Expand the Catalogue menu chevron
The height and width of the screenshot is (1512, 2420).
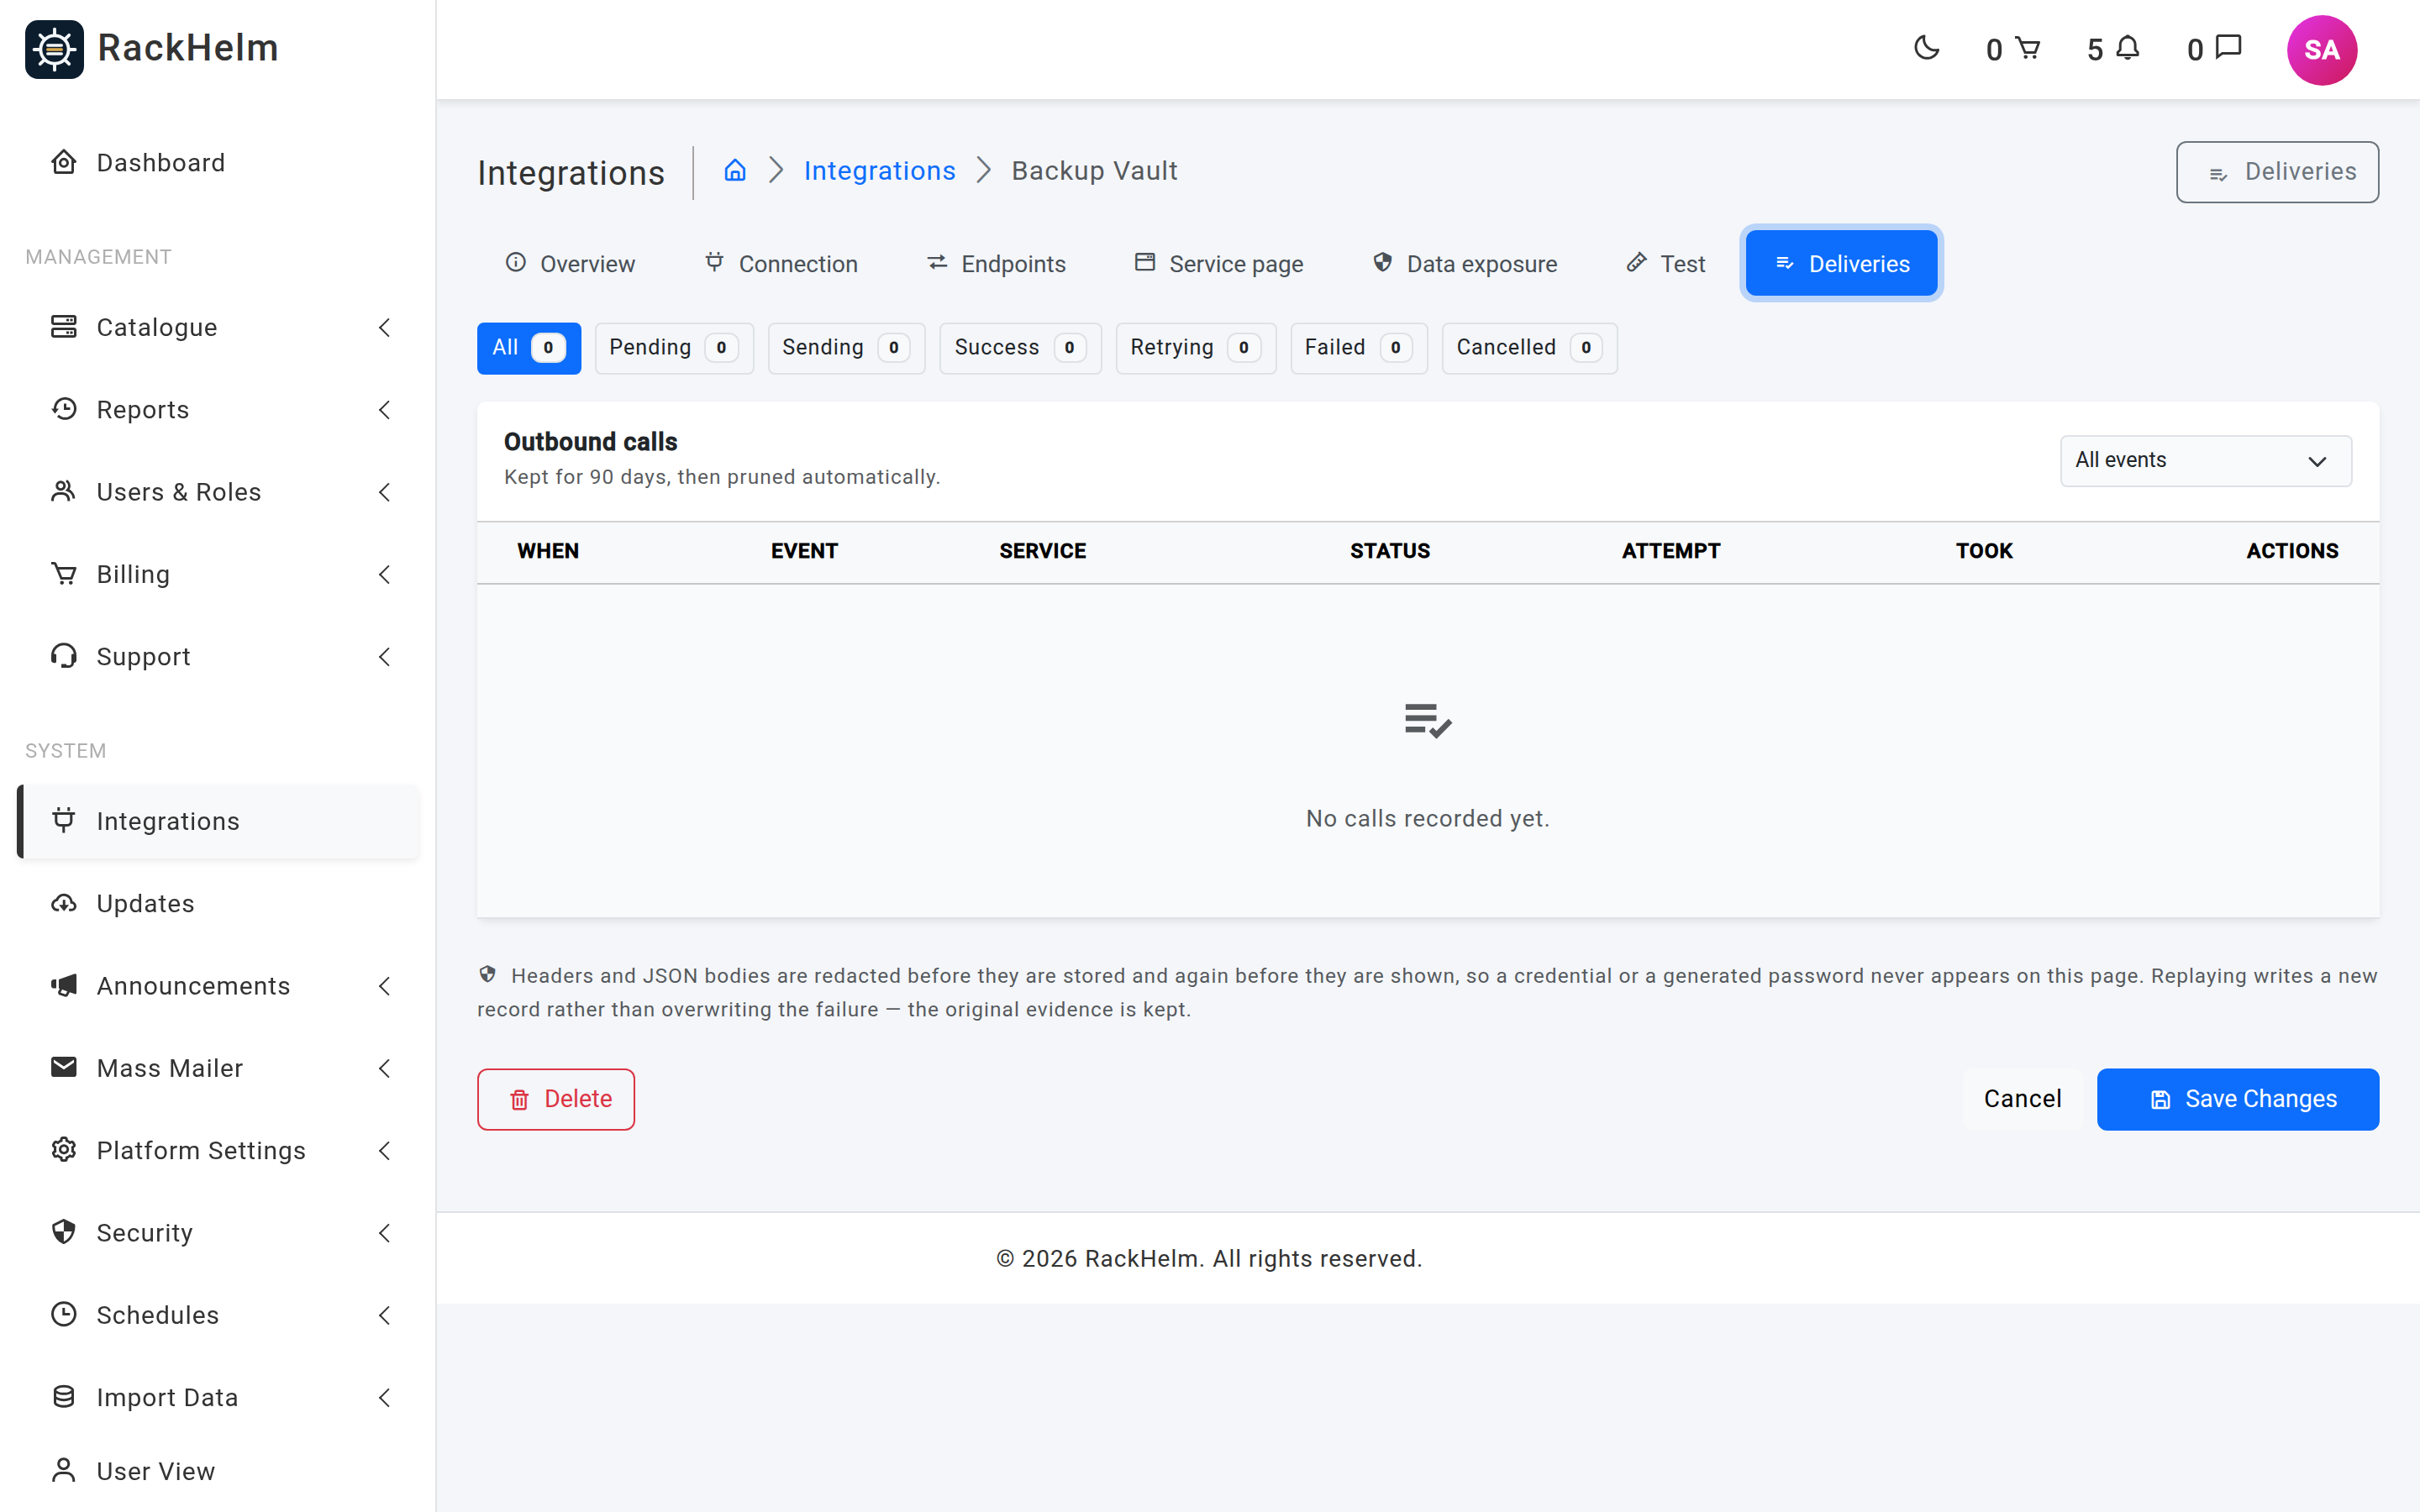pyautogui.click(x=385, y=327)
